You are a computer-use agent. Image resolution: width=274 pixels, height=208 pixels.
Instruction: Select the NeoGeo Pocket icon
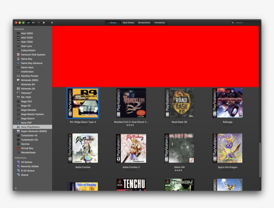(x=18, y=76)
